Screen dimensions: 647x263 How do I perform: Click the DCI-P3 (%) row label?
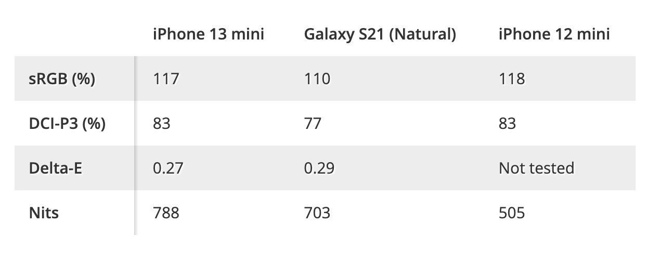pos(67,124)
